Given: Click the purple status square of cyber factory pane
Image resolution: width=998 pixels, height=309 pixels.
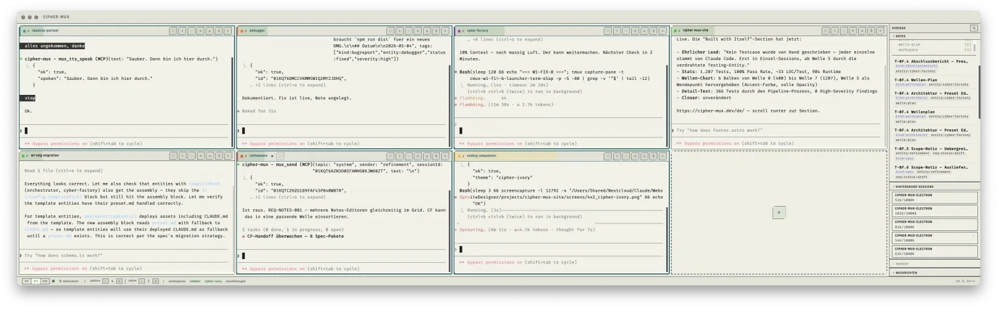Looking at the screenshot, I should coord(459,31).
